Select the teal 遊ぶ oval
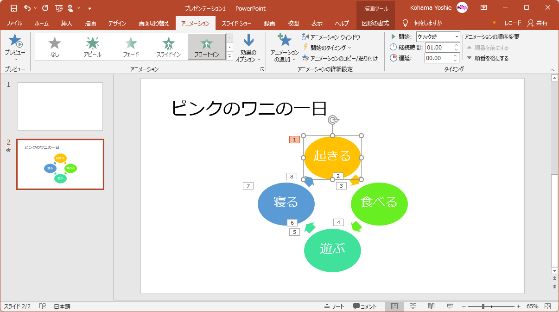The height and width of the screenshot is (312, 559). click(x=332, y=250)
